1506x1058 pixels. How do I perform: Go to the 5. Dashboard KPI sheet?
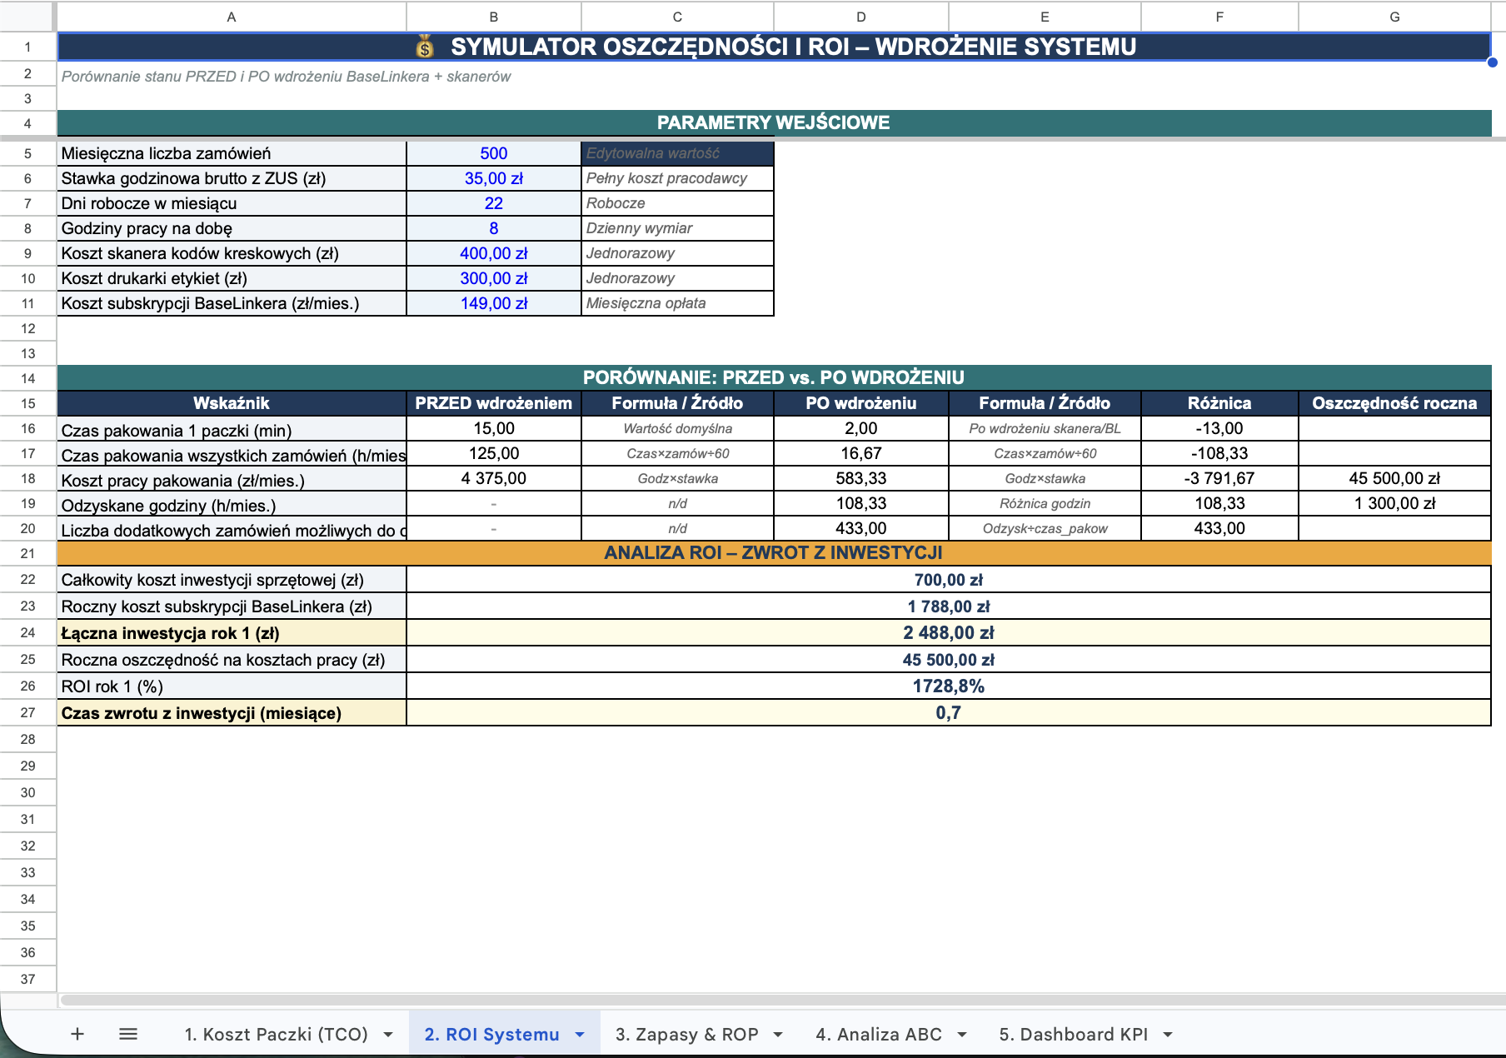click(1073, 1034)
